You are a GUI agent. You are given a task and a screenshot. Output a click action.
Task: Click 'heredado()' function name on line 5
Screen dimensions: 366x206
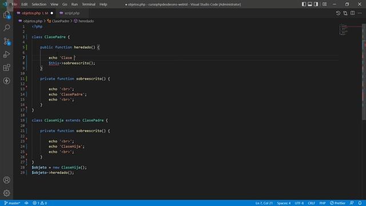pos(85,47)
